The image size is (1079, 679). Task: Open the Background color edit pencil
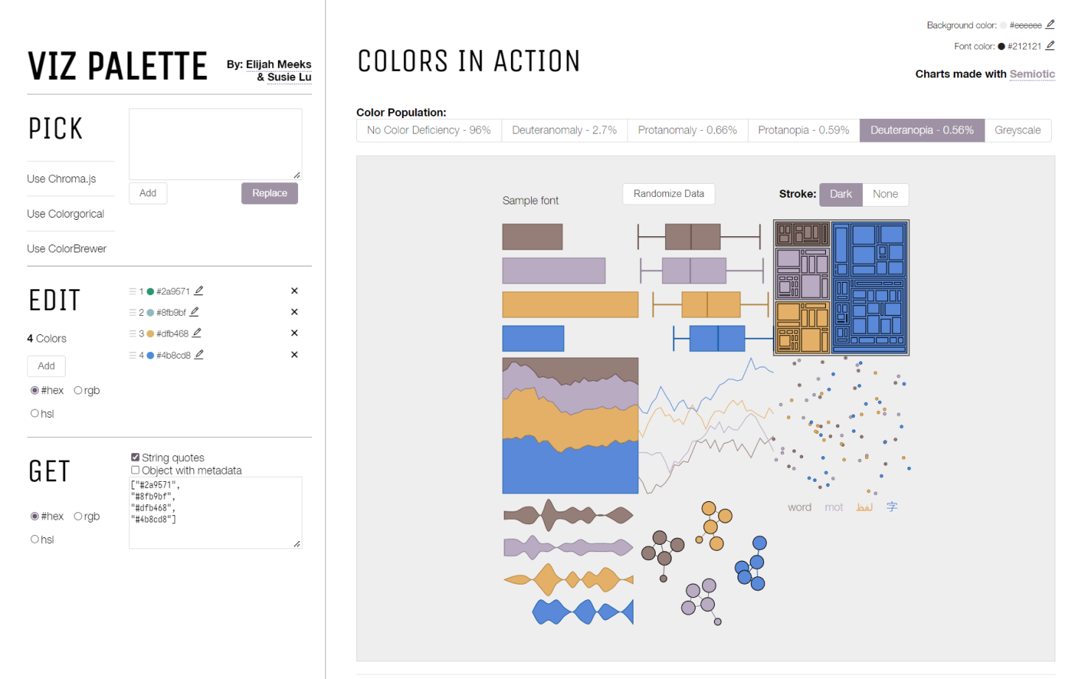[x=1051, y=24]
